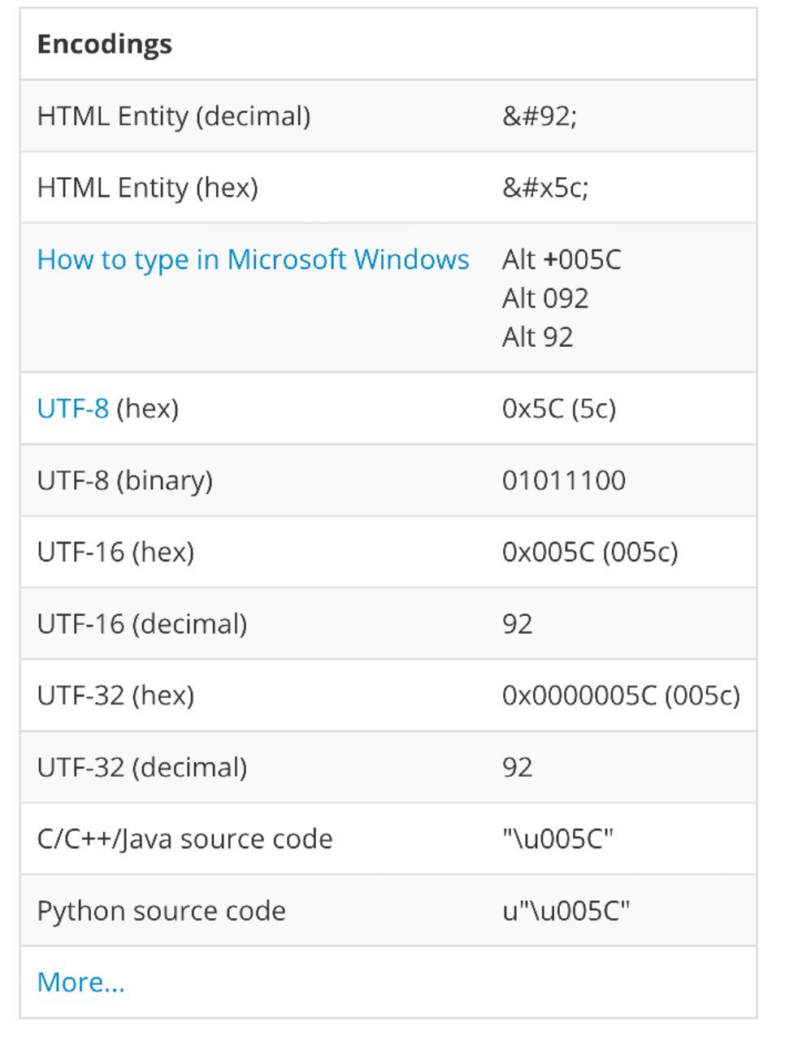Image resolution: width=798 pixels, height=1040 pixels.
Task: Click the Encodings table header
Action: click(105, 44)
